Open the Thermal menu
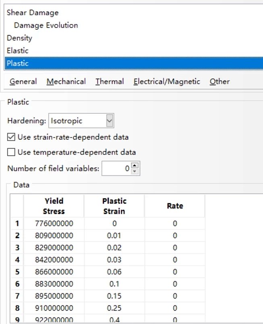The width and height of the screenshot is (263, 324). pos(110,81)
